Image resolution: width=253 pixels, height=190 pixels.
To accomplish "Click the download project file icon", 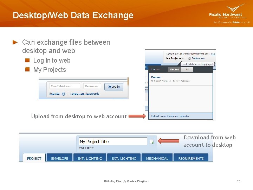I will [x=152, y=142].
